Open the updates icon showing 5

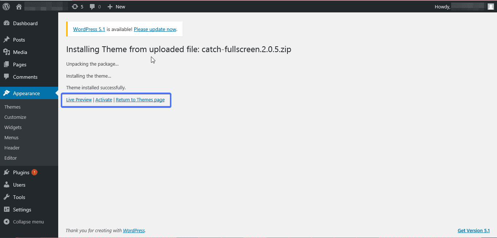click(77, 7)
